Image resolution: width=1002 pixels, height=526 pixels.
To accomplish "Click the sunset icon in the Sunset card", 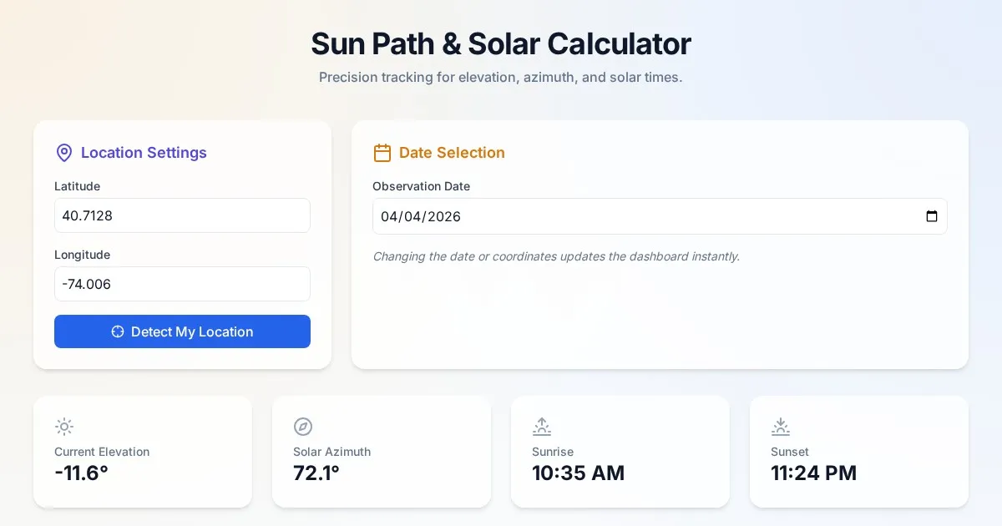I will coord(780,427).
